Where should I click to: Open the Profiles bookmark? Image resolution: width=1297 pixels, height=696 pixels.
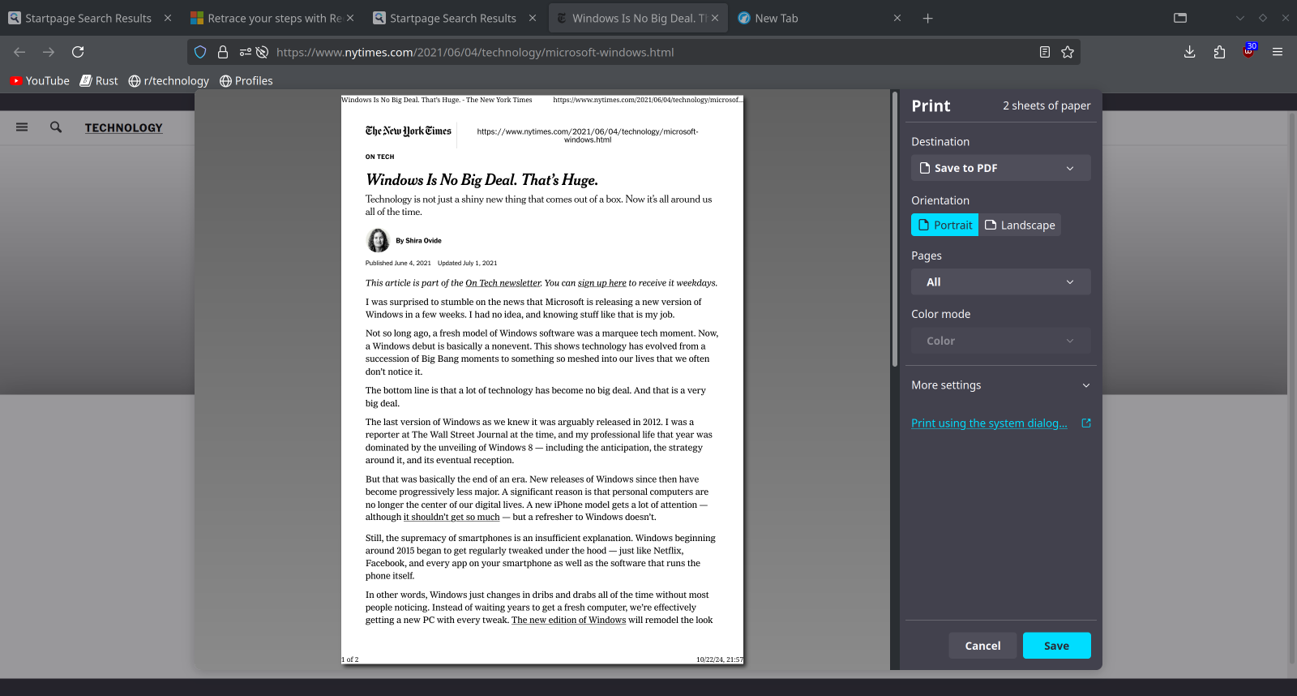tap(246, 80)
